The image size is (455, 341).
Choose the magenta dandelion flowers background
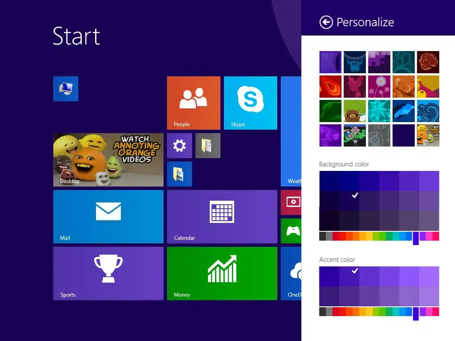click(x=379, y=87)
